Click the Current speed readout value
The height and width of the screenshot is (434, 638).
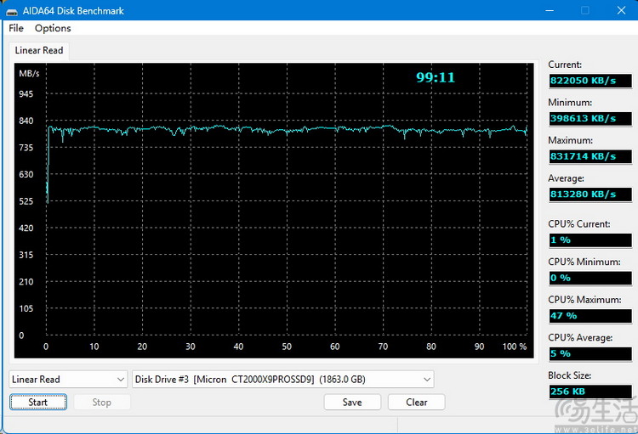pyautogui.click(x=591, y=80)
